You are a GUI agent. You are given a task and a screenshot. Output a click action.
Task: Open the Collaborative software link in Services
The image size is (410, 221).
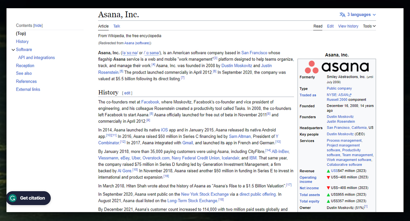click(344, 165)
